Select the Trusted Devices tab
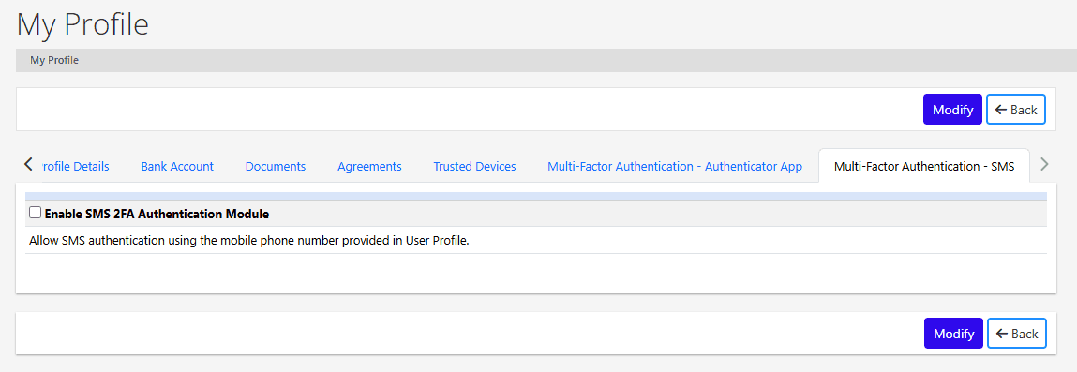The height and width of the screenshot is (372, 1077). click(474, 166)
